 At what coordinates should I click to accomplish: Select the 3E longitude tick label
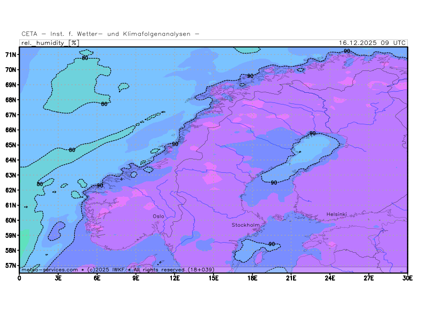click(x=58, y=277)
